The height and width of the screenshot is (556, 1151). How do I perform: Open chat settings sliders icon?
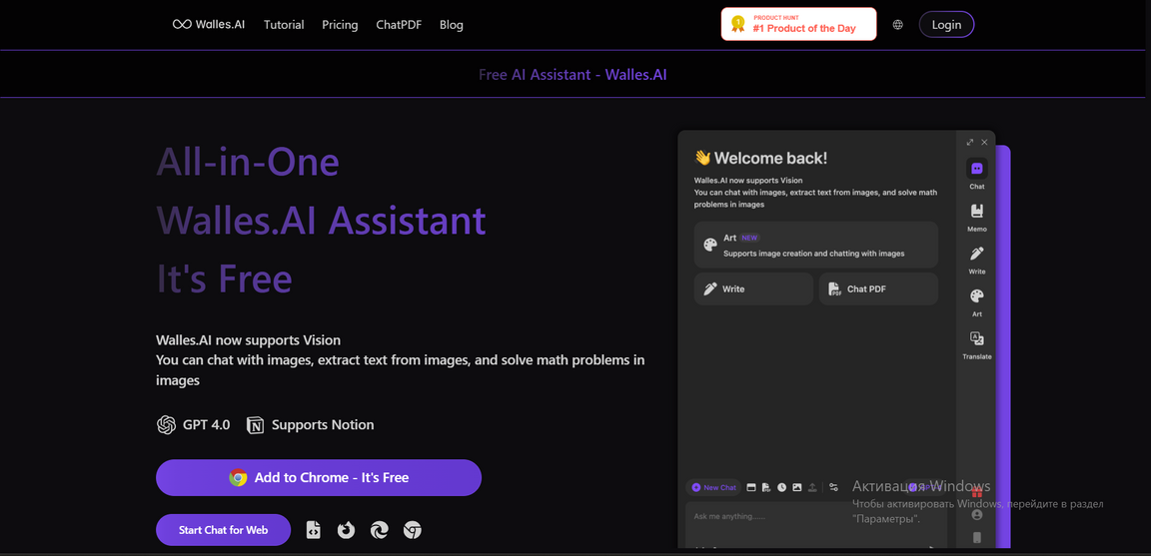[x=833, y=487]
